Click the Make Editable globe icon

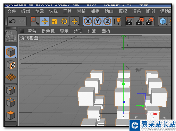(x=11, y=36)
